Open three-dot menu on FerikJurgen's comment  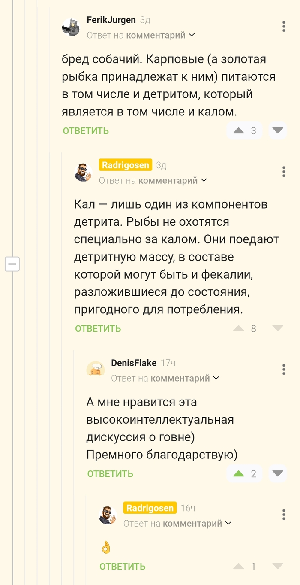[x=284, y=27]
